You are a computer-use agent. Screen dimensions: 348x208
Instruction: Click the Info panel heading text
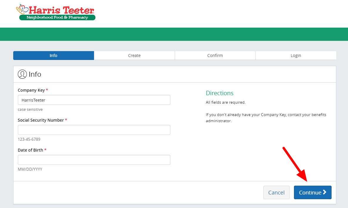pos(35,74)
